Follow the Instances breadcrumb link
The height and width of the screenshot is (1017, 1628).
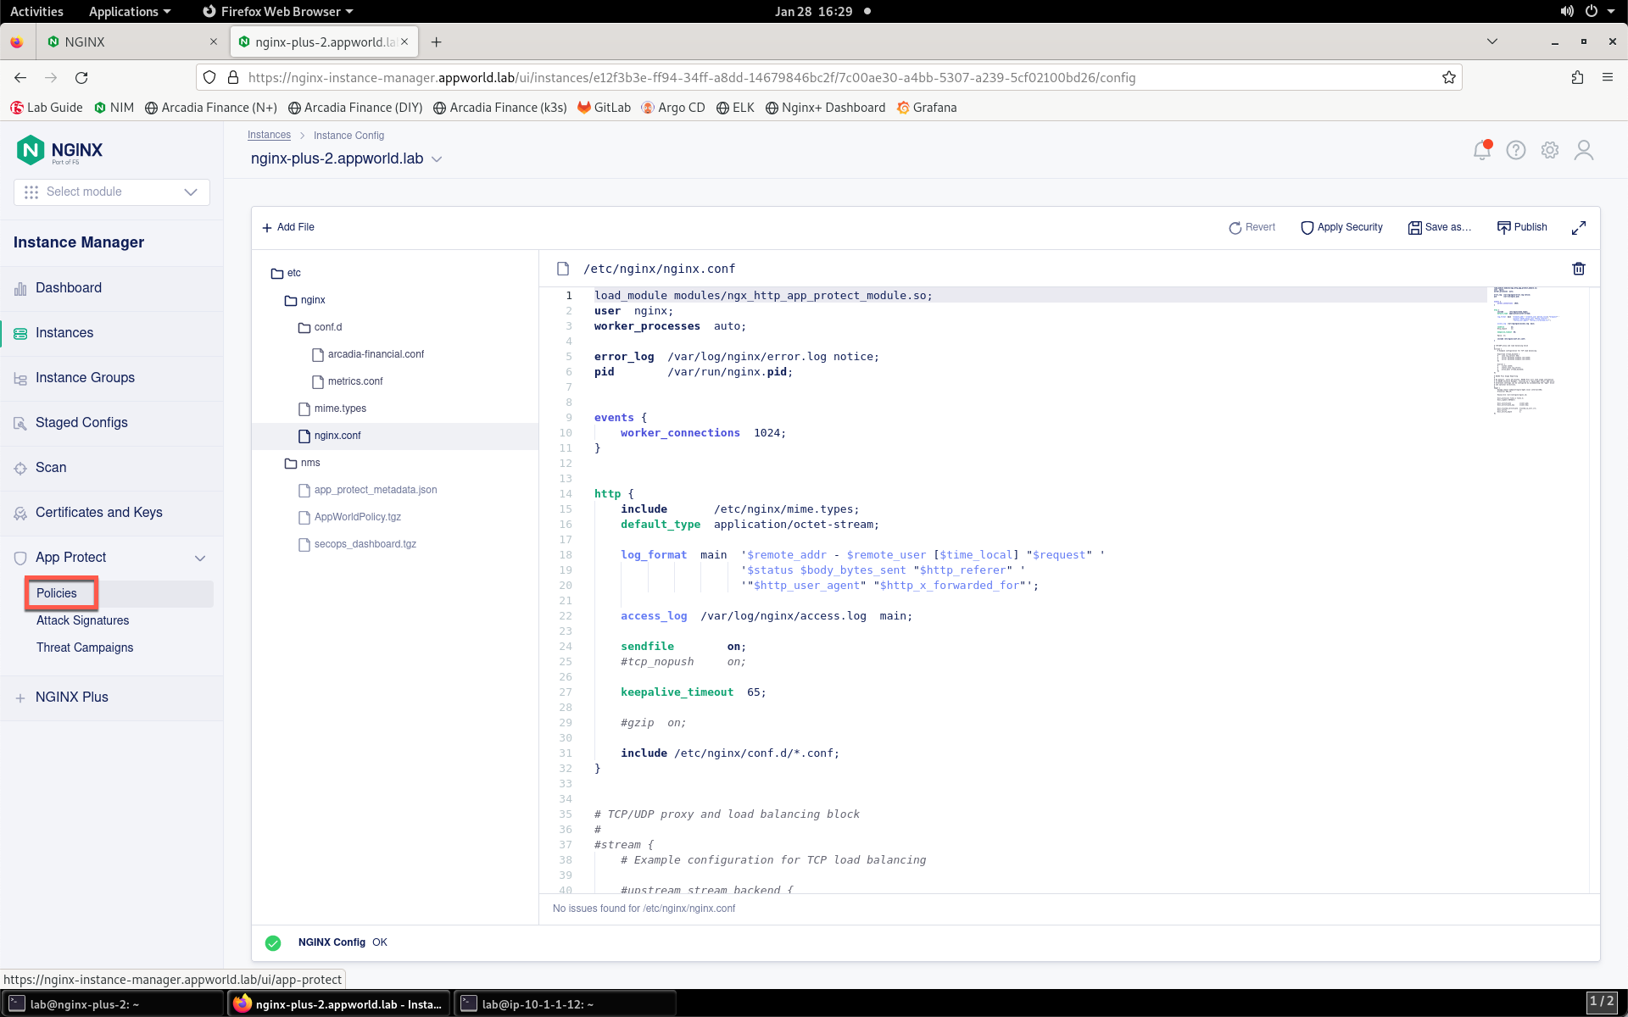[269, 135]
